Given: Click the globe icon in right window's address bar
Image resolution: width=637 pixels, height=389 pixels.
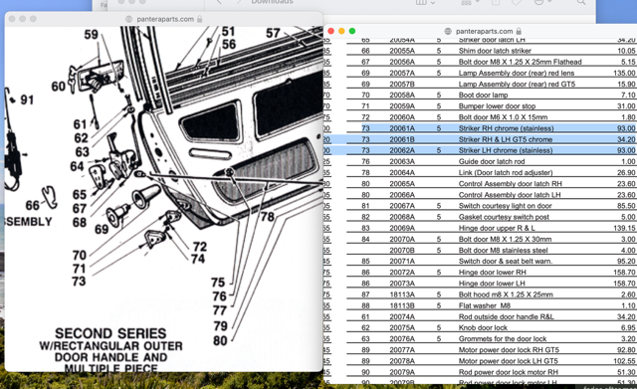Looking at the screenshot, I should [x=448, y=31].
